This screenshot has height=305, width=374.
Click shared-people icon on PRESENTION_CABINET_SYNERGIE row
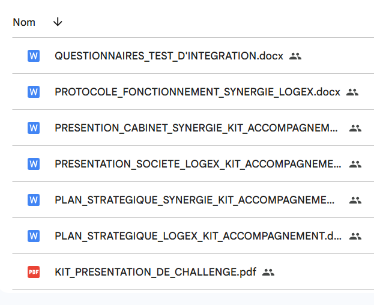(x=355, y=128)
